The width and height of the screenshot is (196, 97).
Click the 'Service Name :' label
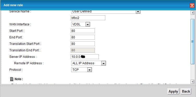point(20,12)
